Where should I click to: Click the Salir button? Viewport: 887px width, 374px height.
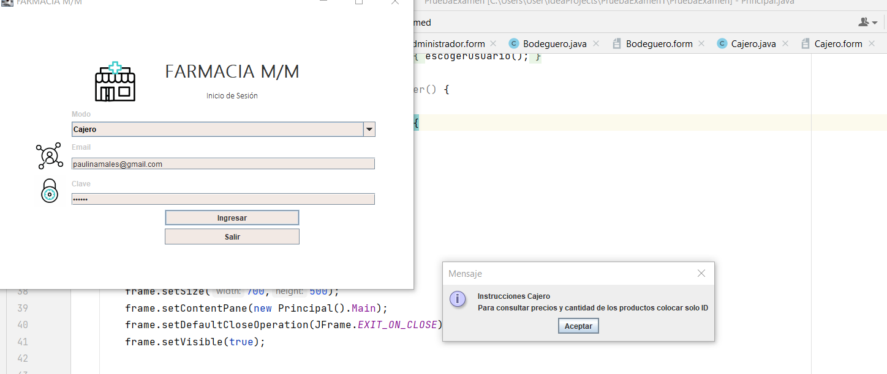[232, 236]
